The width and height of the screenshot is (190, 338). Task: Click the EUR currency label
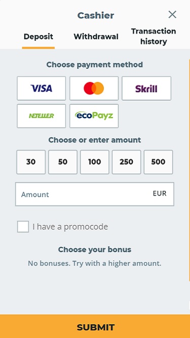tap(160, 194)
